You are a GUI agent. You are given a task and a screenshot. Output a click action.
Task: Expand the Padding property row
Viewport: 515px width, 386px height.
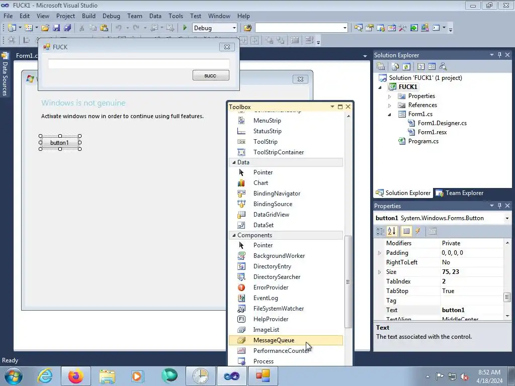tap(379, 253)
